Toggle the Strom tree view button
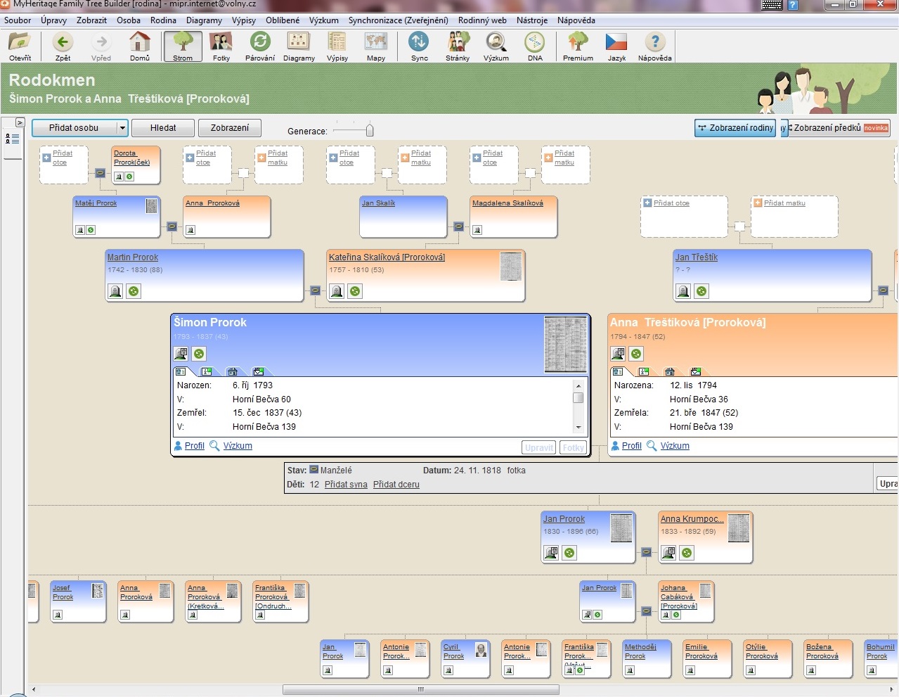Image resolution: width=899 pixels, height=697 pixels. (x=183, y=46)
